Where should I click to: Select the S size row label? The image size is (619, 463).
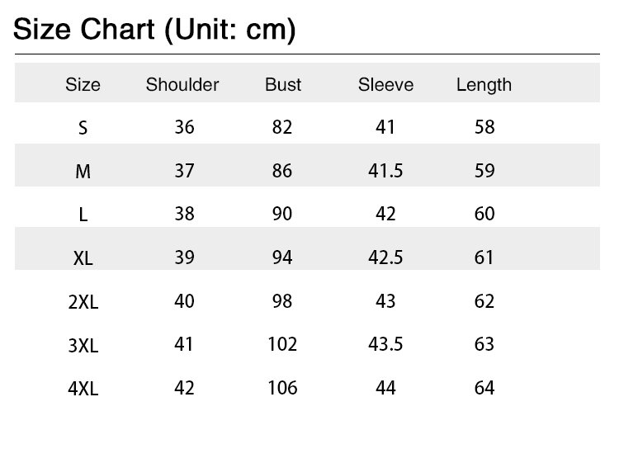pyautogui.click(x=83, y=128)
